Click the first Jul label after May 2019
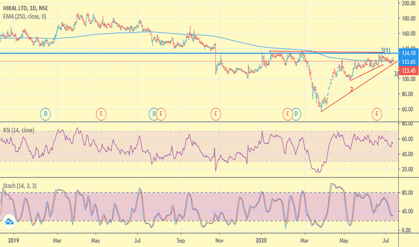The height and width of the screenshot is (247, 419). coord(138,241)
